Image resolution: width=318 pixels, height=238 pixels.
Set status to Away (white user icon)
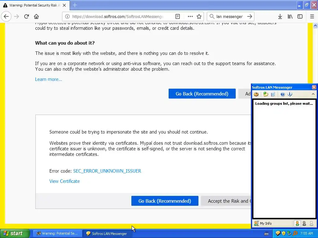click(x=311, y=223)
